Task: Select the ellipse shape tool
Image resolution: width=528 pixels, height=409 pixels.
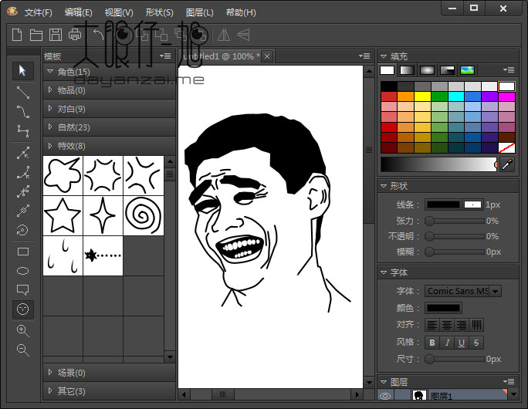Action: 22,271
